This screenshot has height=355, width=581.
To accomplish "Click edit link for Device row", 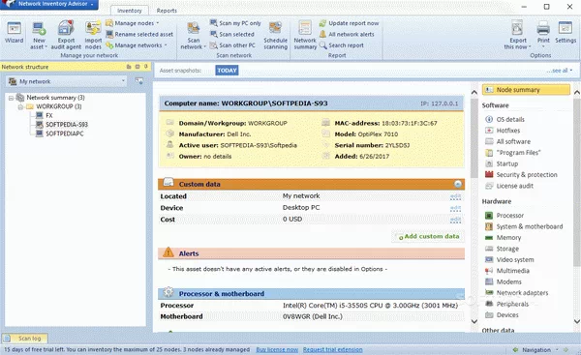I will 455,208.
